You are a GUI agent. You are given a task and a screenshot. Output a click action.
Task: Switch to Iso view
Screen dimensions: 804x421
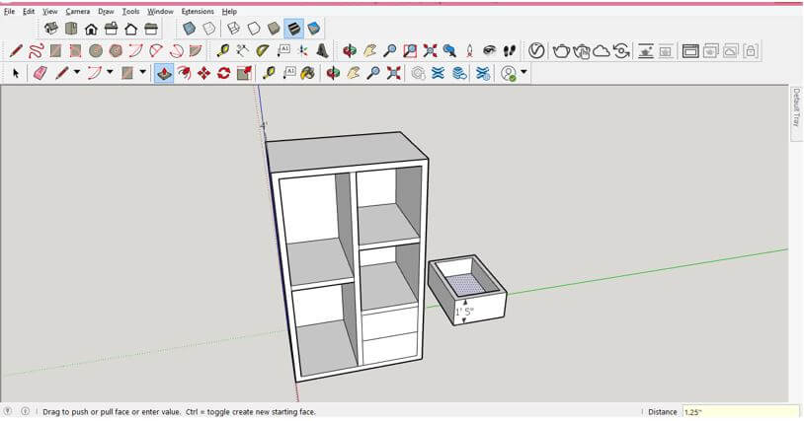(50, 29)
